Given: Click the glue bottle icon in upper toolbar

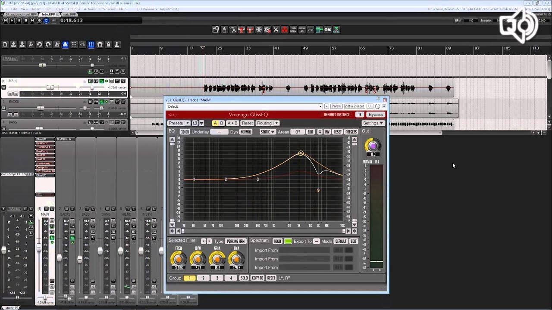Looking at the screenshot, I should (x=224, y=29).
